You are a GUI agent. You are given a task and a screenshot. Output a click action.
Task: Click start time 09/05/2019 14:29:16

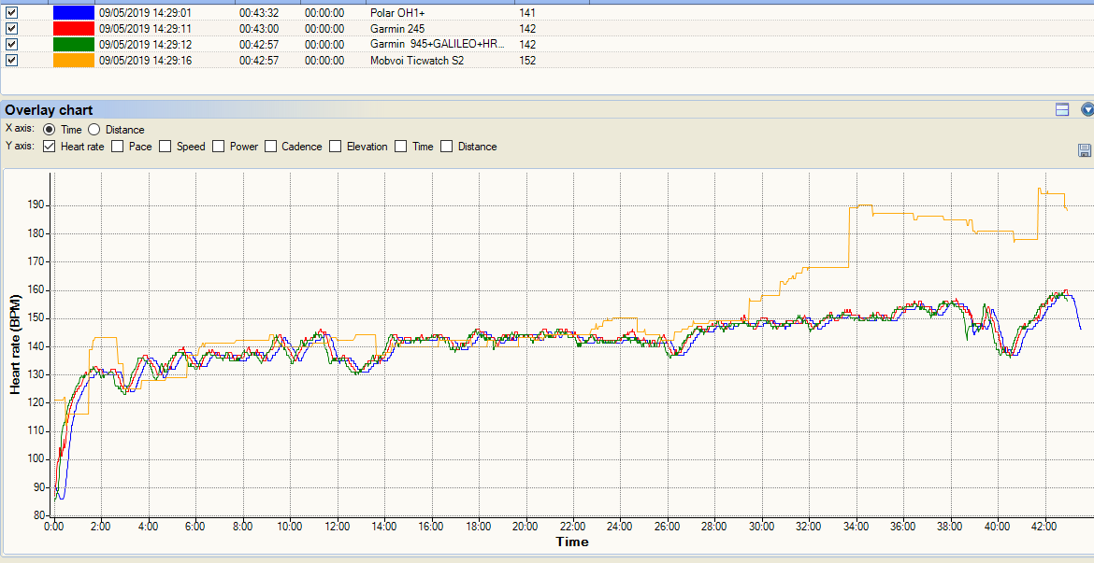[x=145, y=61]
